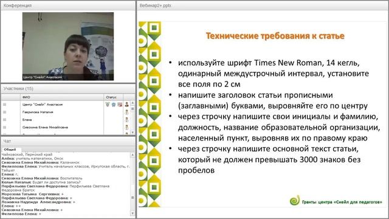Click the Конференция panel title
Screen dimensions: 389x219
coord(18,5)
